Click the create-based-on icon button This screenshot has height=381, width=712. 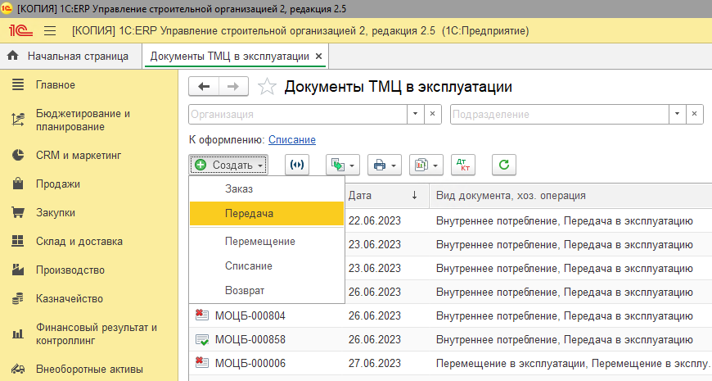[342, 165]
